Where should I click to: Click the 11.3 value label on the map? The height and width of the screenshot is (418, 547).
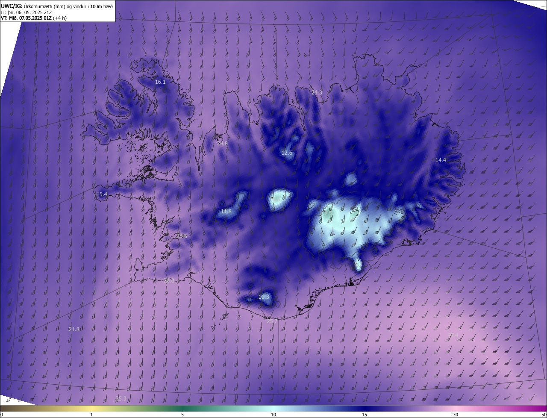pyautogui.click(x=264, y=297)
